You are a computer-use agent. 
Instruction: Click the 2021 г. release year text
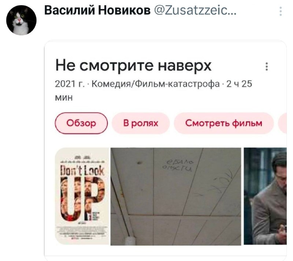(70, 84)
